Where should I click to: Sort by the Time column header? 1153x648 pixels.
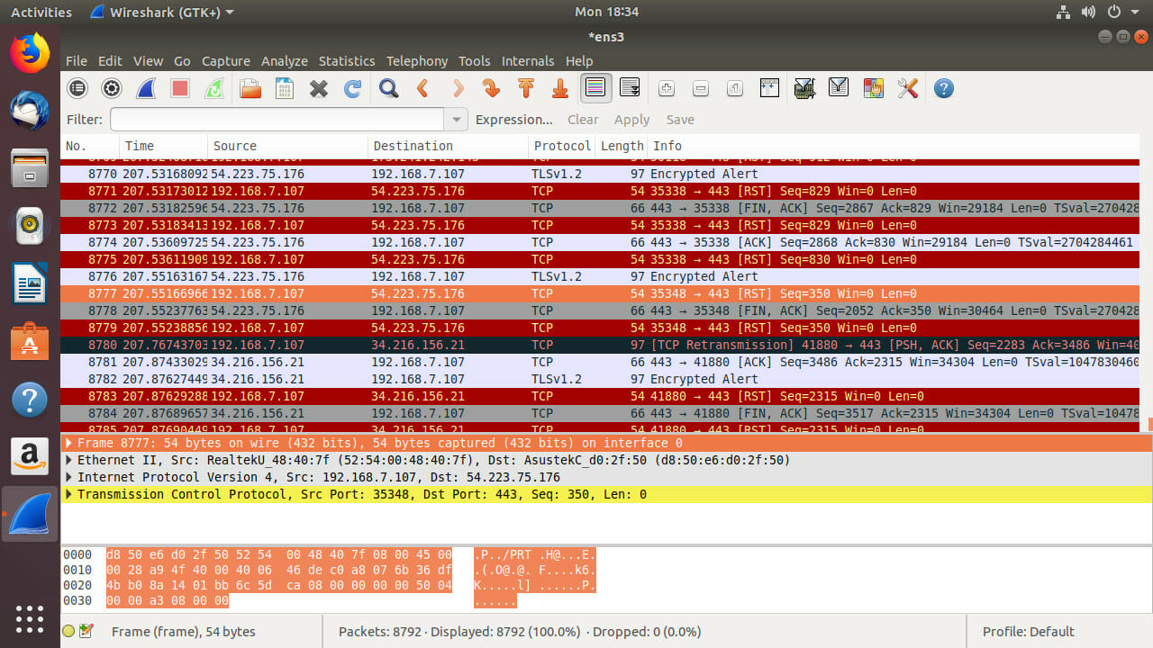(163, 146)
